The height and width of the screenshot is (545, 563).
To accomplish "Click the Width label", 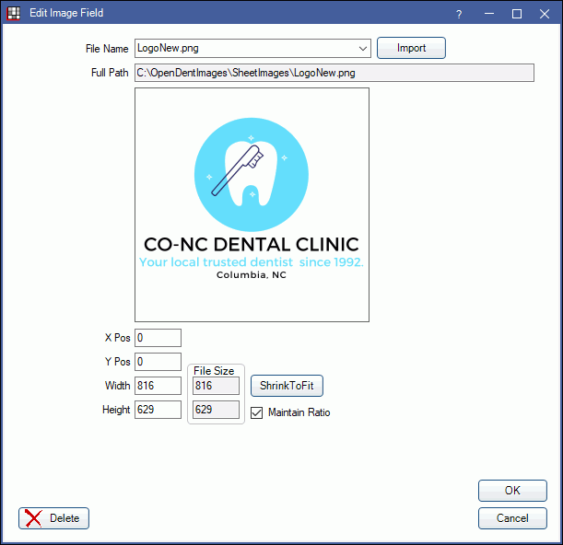I will pyautogui.click(x=117, y=386).
